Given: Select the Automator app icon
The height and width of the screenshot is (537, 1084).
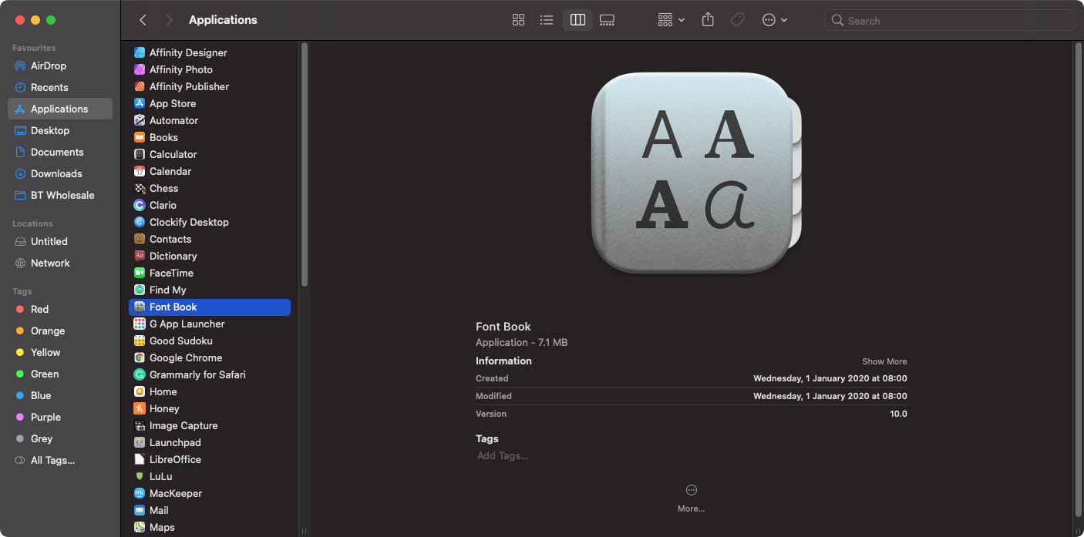Looking at the screenshot, I should pos(140,120).
